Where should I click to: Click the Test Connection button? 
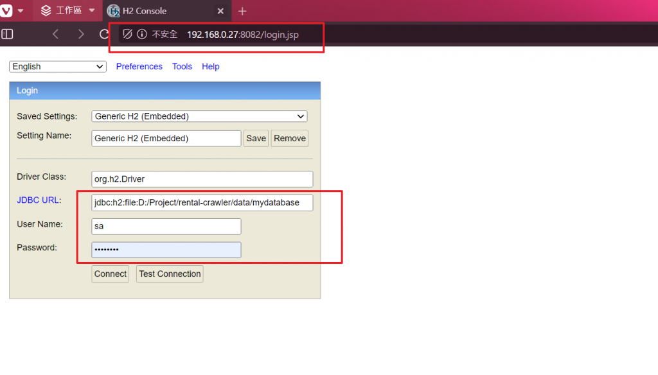(x=170, y=274)
